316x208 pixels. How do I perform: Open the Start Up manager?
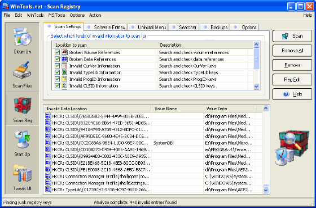(23, 143)
